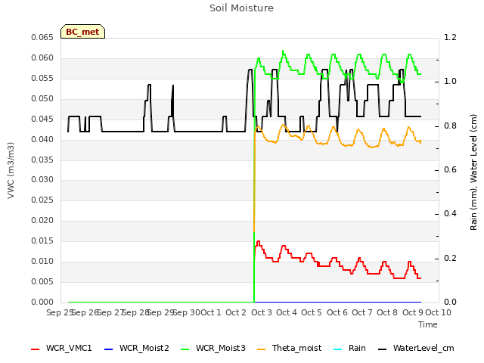Toggle WCR_Moist3 legend entry

pos(213,348)
